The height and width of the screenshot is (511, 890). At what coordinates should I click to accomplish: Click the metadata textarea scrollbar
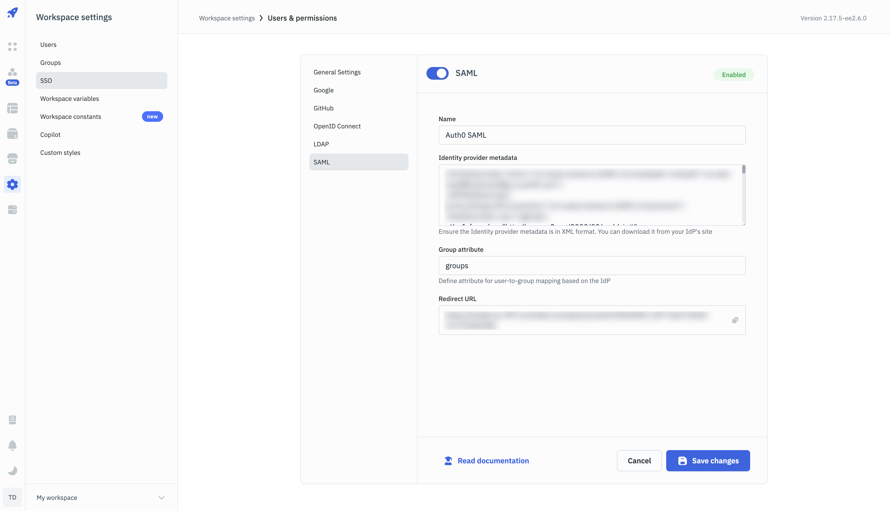point(744,170)
